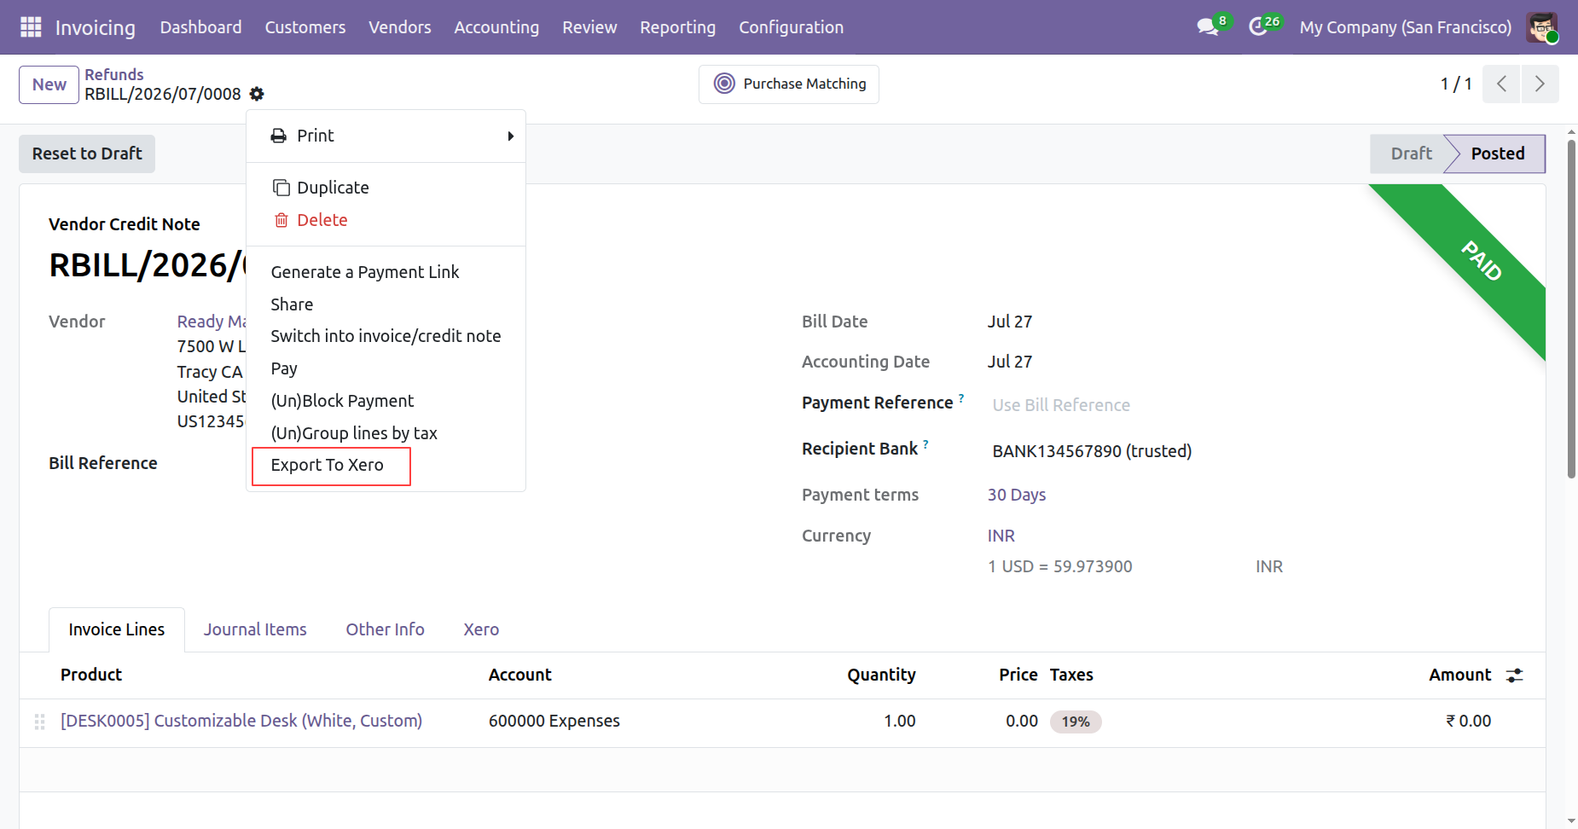Grab the invoice line drag handle
1578x829 pixels.
[39, 722]
